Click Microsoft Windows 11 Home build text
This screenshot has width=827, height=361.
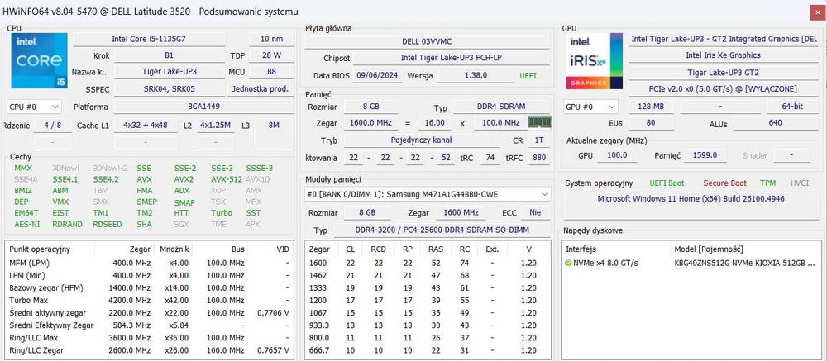tap(691, 199)
